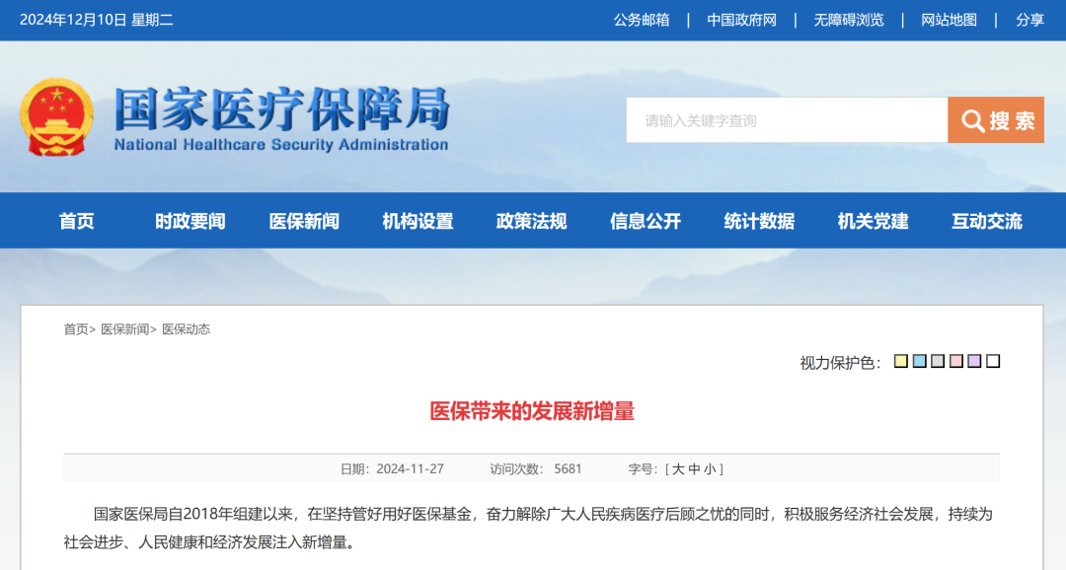The image size is (1066, 570).
Task: Select the pink eye-protection color swatch
Action: (955, 361)
